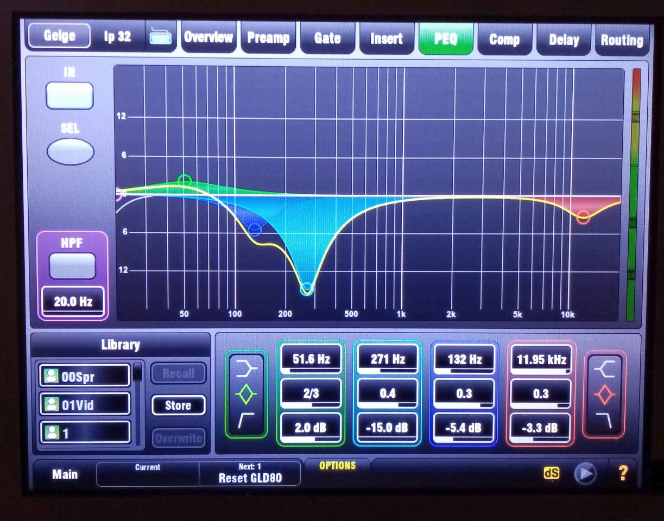Switch to the Delay tab
The image size is (664, 521).
(564, 40)
